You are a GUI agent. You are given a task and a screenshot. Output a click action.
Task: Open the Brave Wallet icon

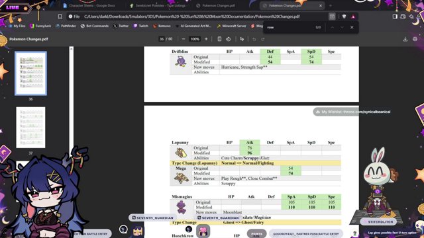point(403,17)
